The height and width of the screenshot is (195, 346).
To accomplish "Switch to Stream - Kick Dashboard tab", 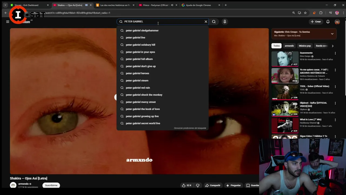I will [29, 5].
